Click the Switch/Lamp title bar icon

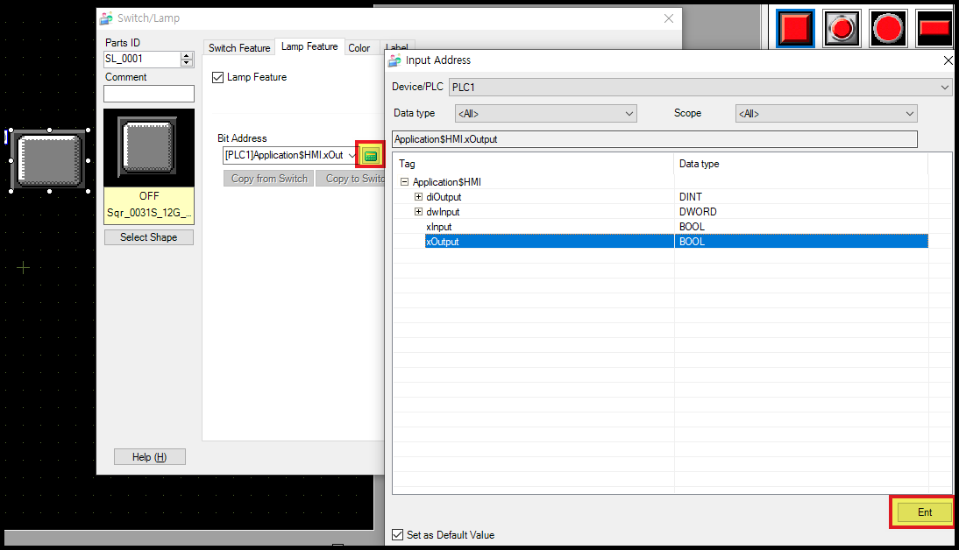107,18
